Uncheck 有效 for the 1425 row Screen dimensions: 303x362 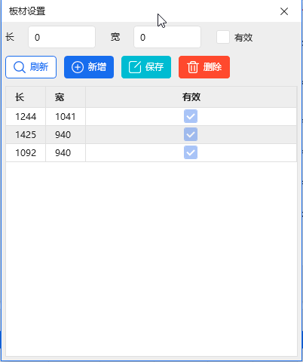191,134
